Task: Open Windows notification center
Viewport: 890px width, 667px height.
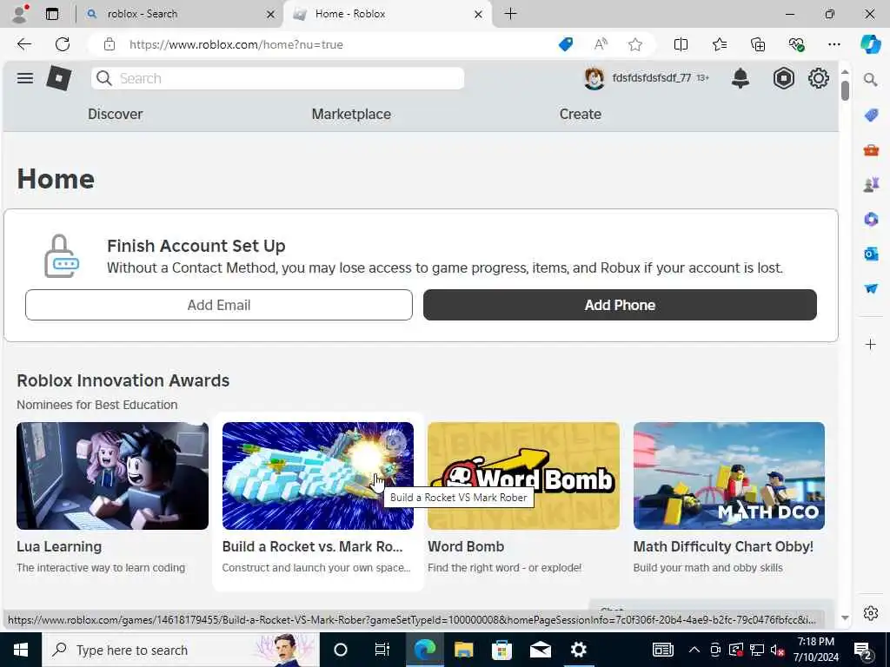Action: (862, 650)
